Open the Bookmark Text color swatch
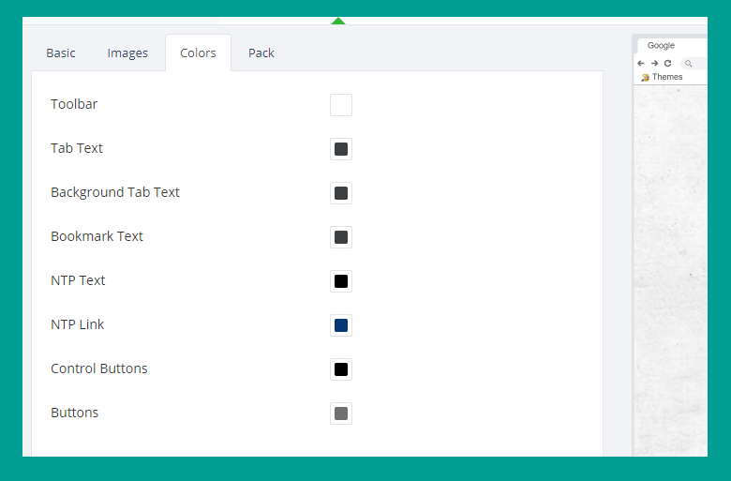 (x=341, y=237)
